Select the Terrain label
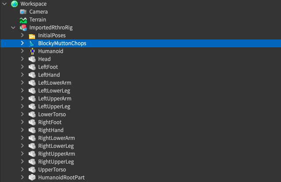Image resolution: width=281 pixels, height=182 pixels. click(x=38, y=20)
